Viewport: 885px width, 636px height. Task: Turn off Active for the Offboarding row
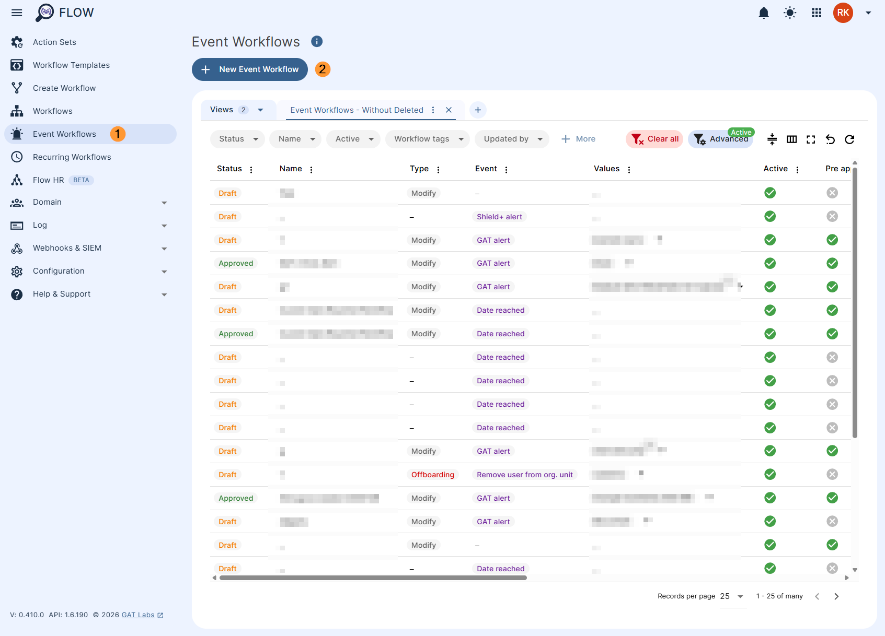(x=769, y=474)
